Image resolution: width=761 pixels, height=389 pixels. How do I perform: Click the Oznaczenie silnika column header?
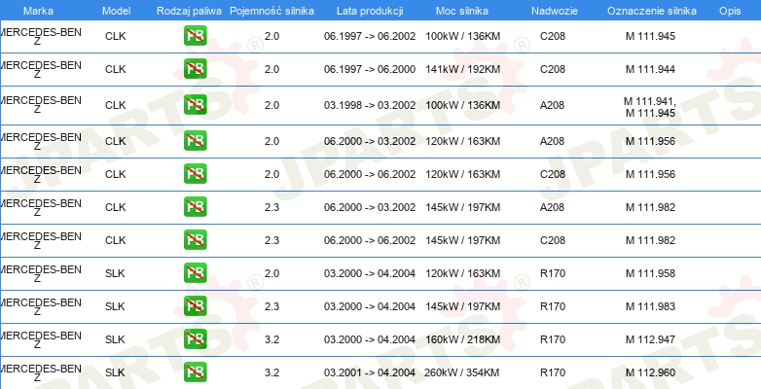(x=652, y=11)
